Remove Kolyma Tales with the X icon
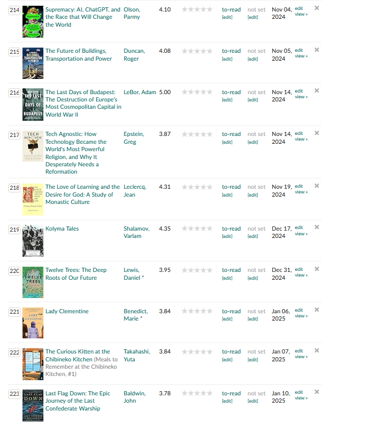The height and width of the screenshot is (422, 366). [x=317, y=227]
